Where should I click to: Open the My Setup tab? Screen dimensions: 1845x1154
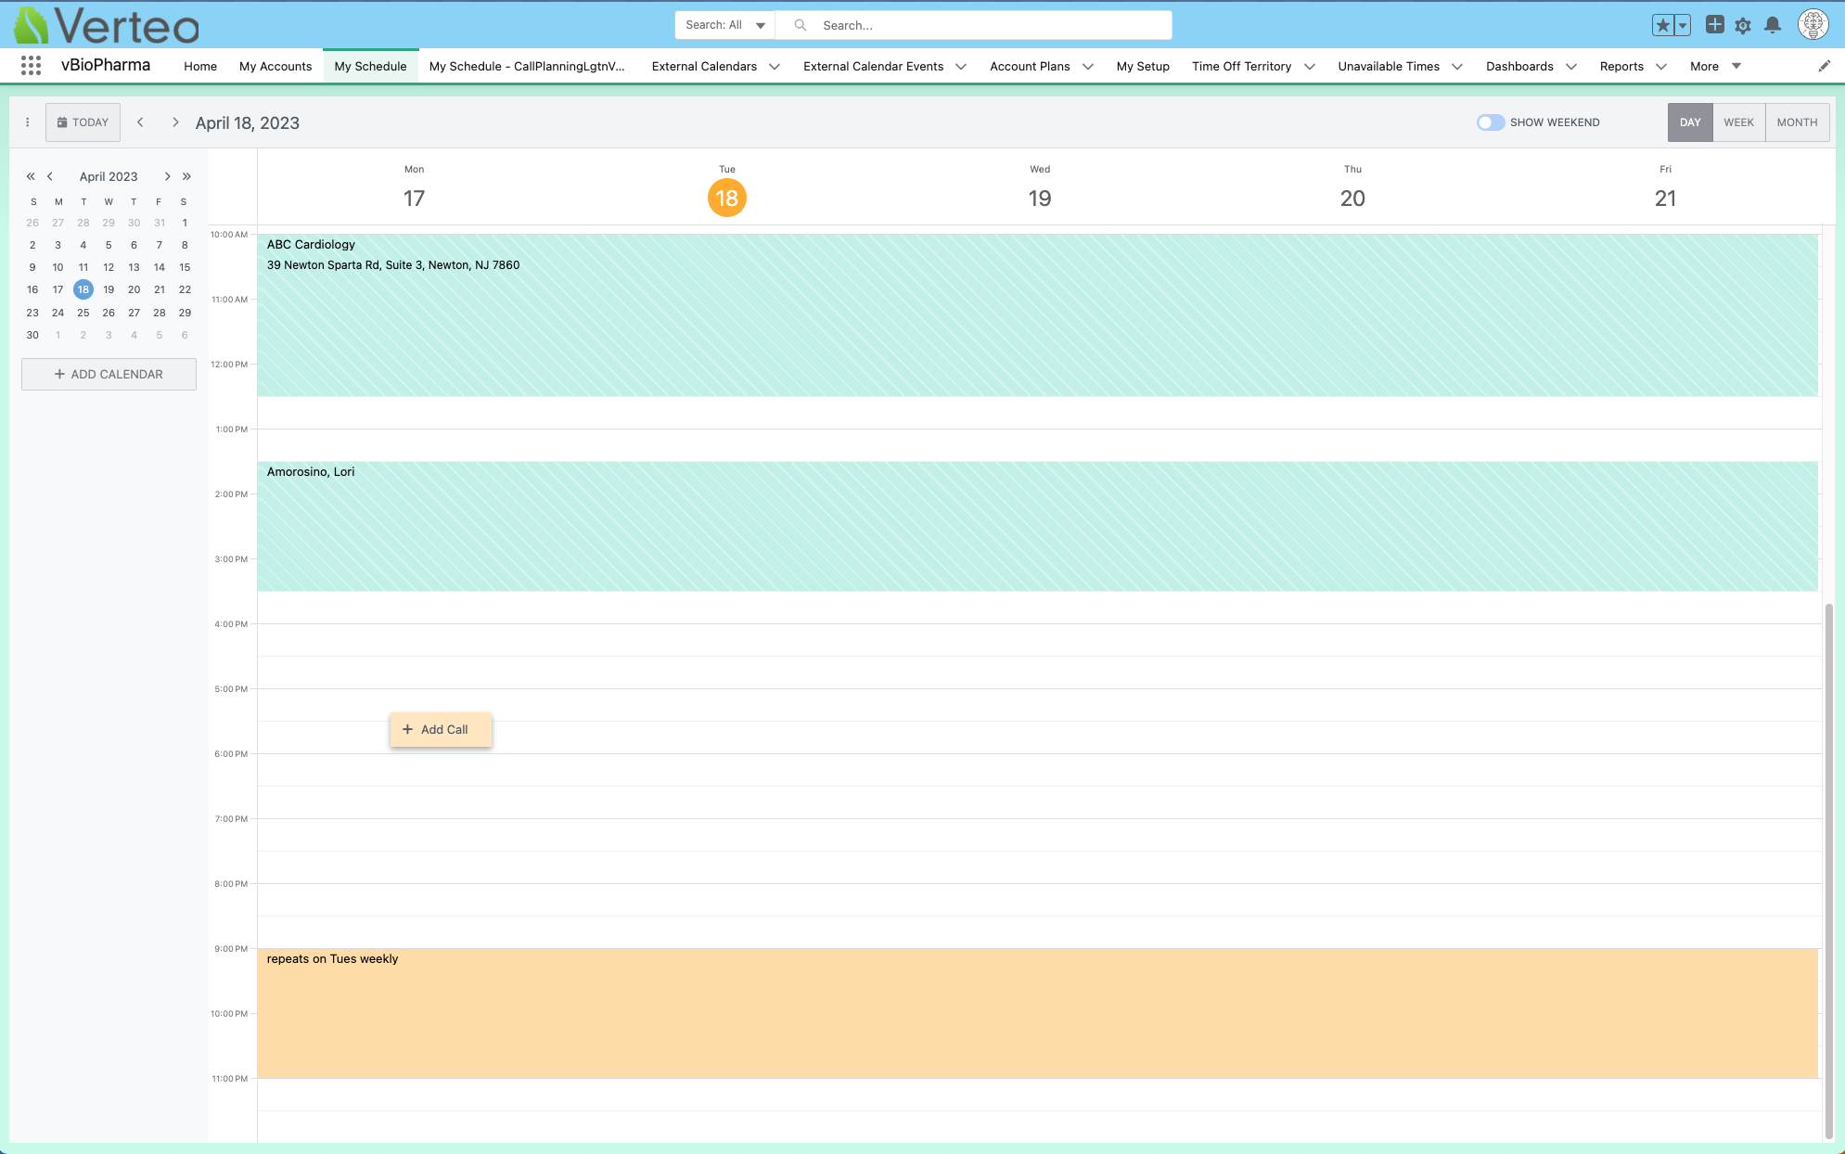1143,66
